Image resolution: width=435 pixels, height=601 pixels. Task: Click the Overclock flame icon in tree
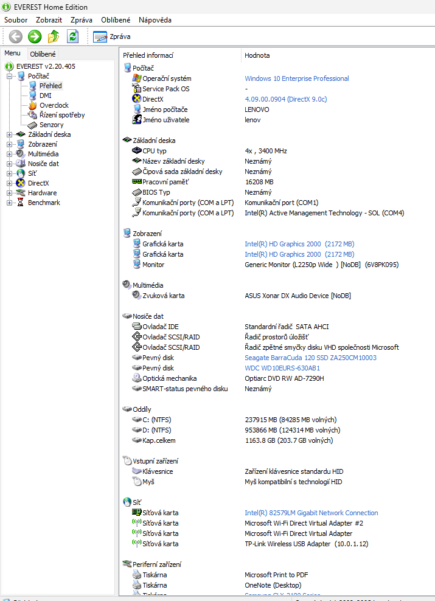pyautogui.click(x=33, y=105)
